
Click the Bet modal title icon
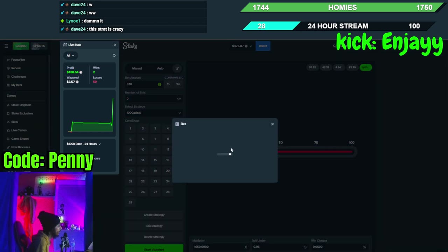coord(177,124)
